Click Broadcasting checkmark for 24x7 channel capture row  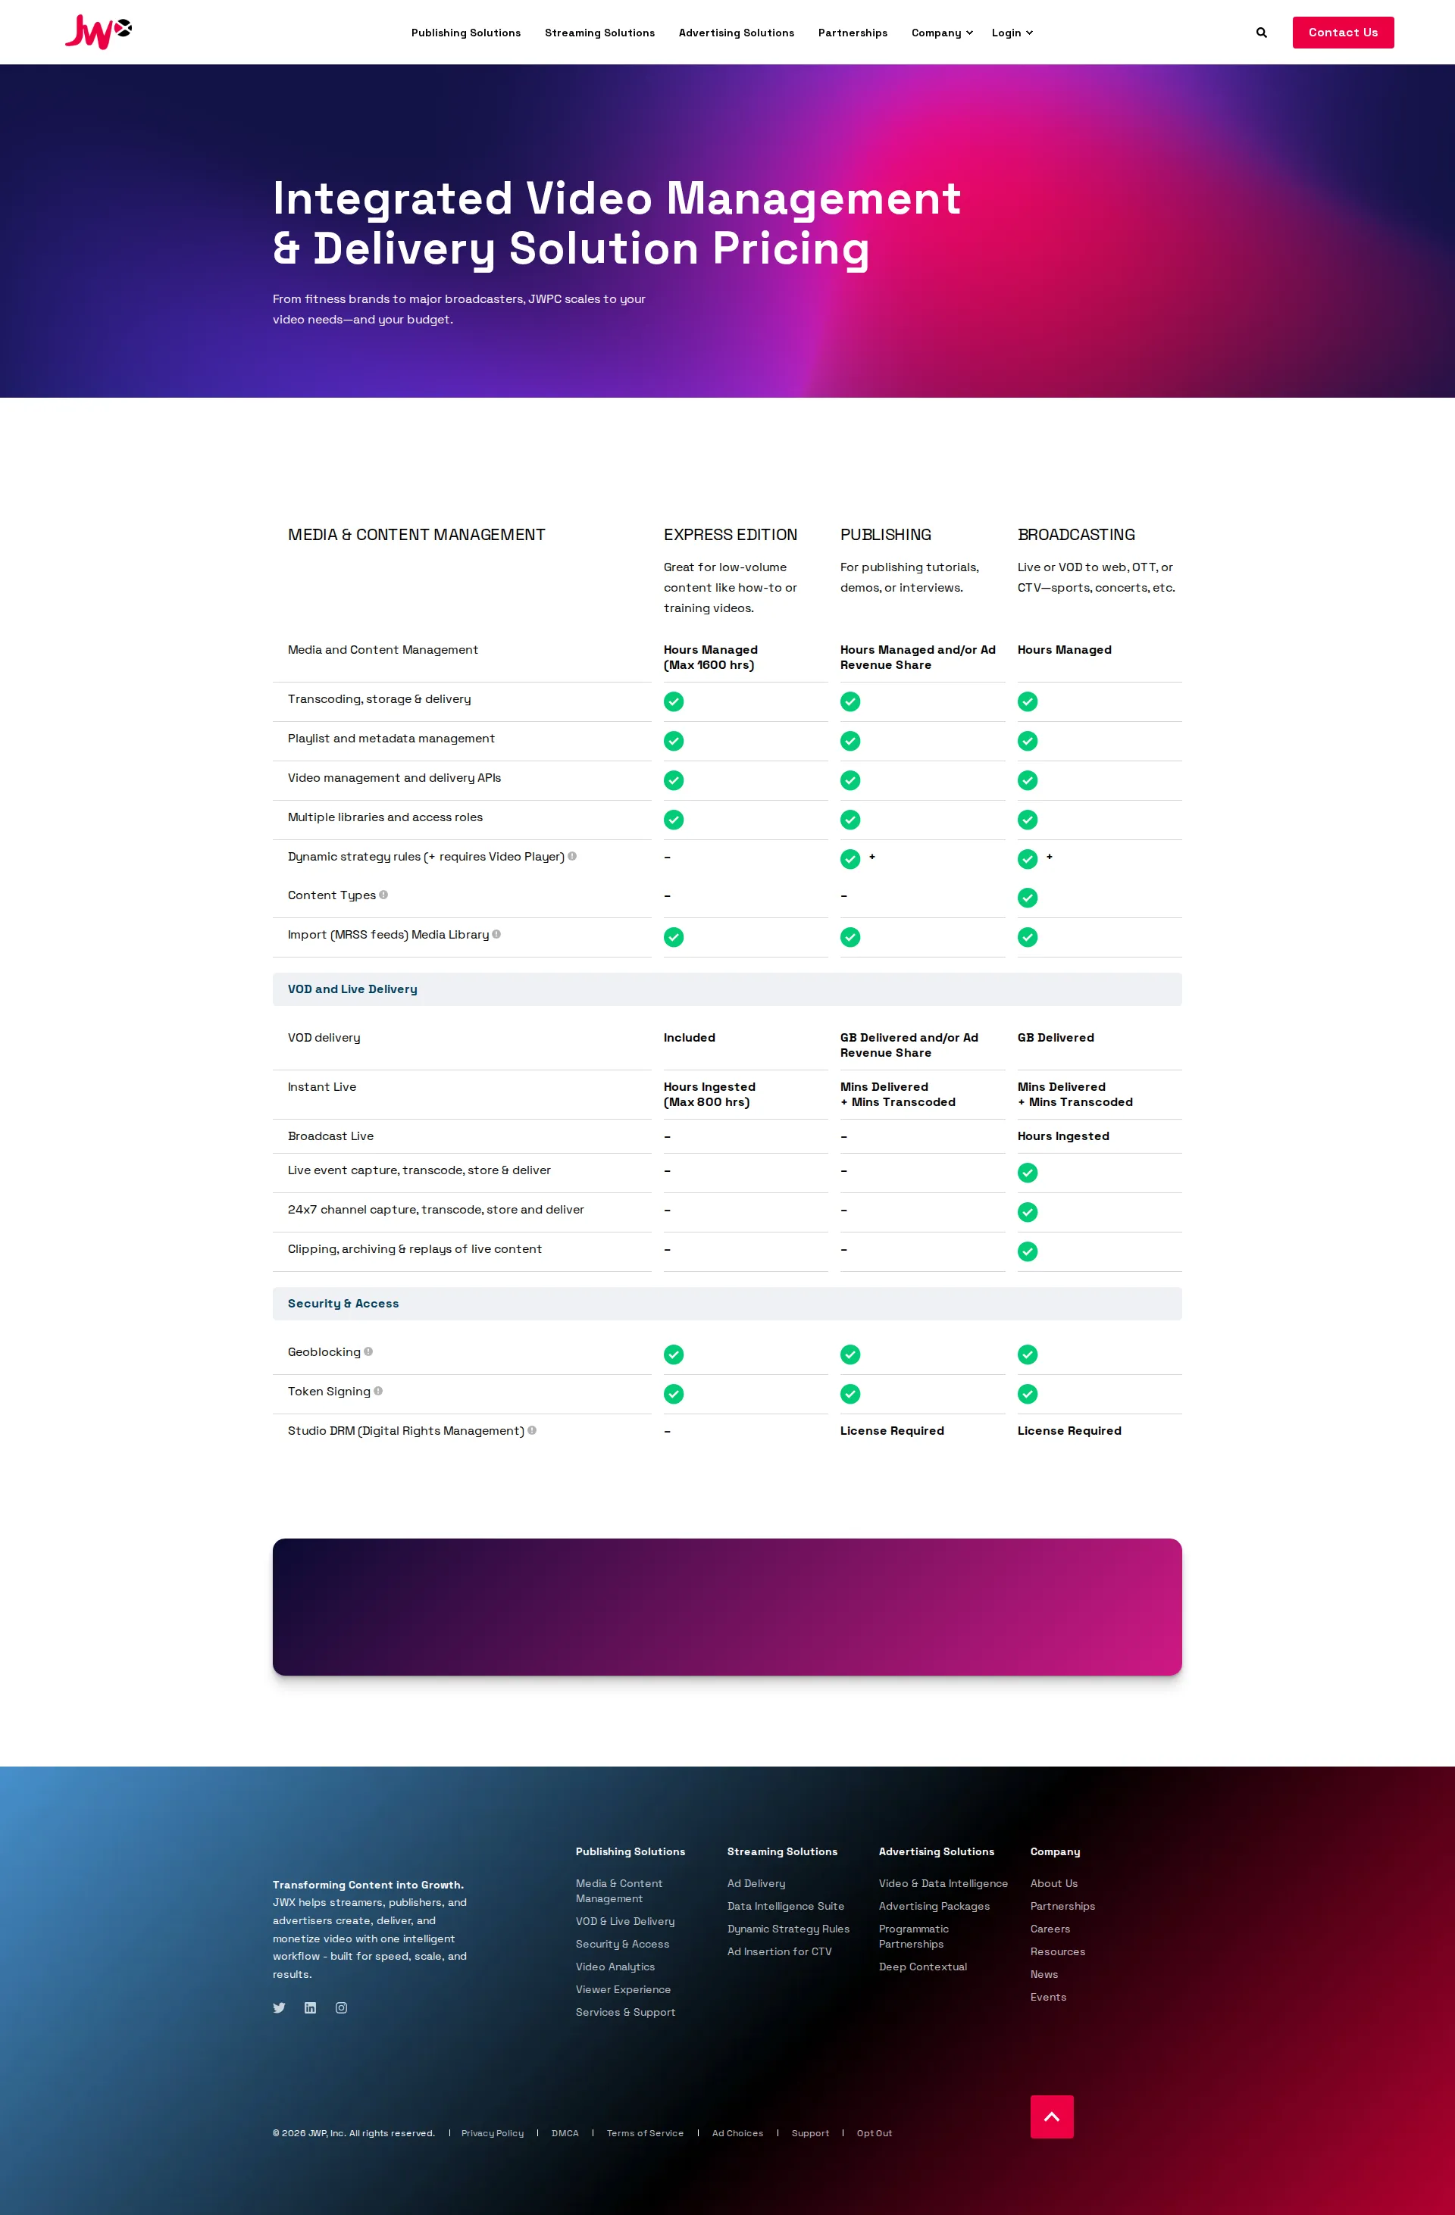[1028, 1212]
